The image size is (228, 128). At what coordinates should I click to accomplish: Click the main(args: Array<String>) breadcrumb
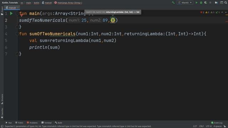click(x=68, y=2)
